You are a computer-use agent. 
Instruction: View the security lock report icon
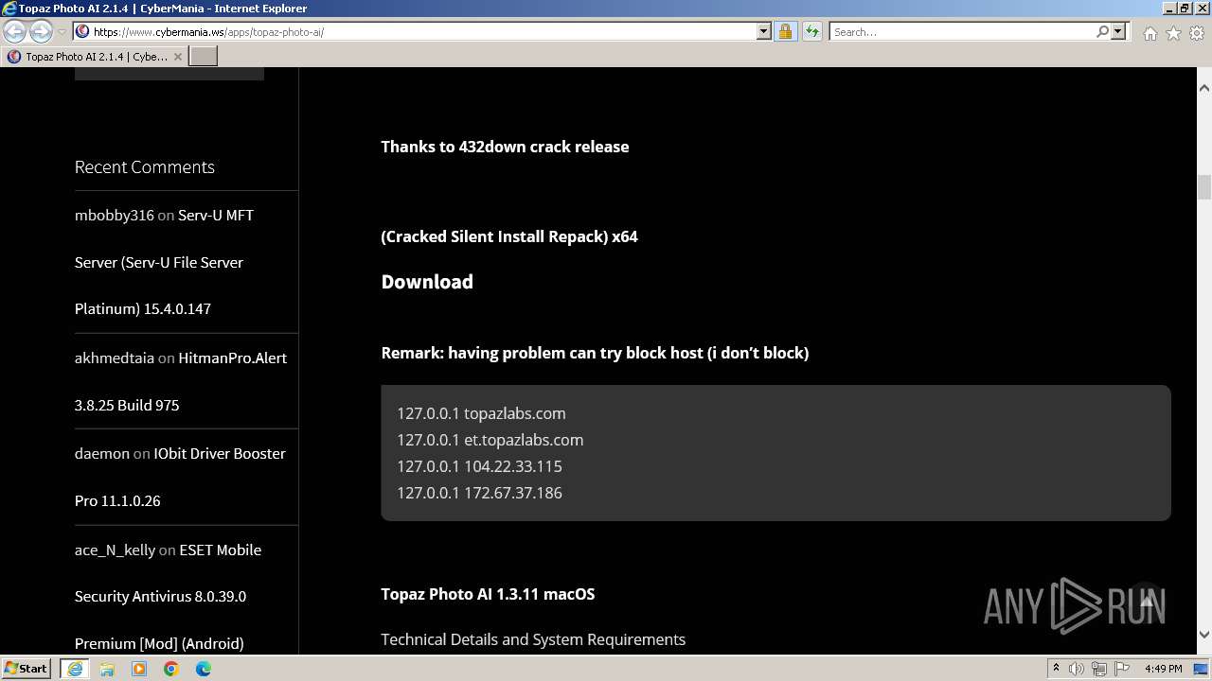click(785, 31)
